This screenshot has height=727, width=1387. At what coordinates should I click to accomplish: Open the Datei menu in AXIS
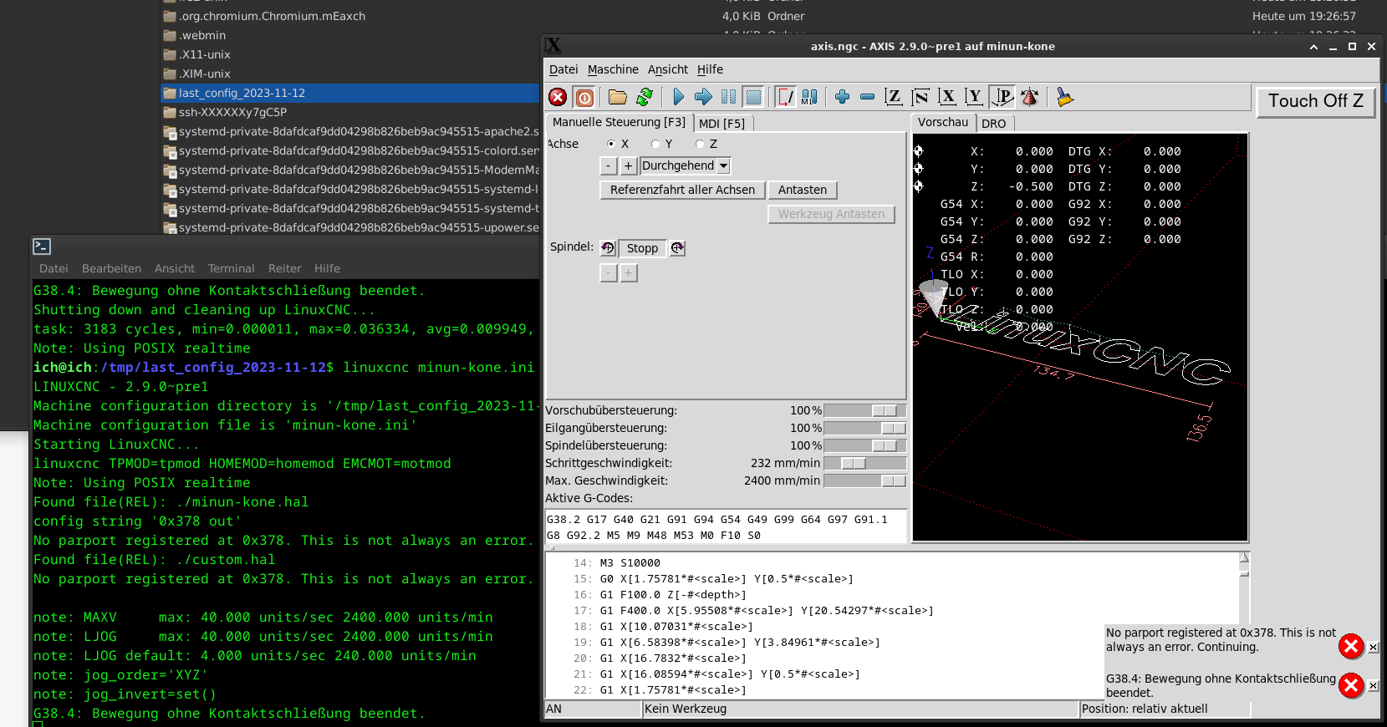click(563, 69)
